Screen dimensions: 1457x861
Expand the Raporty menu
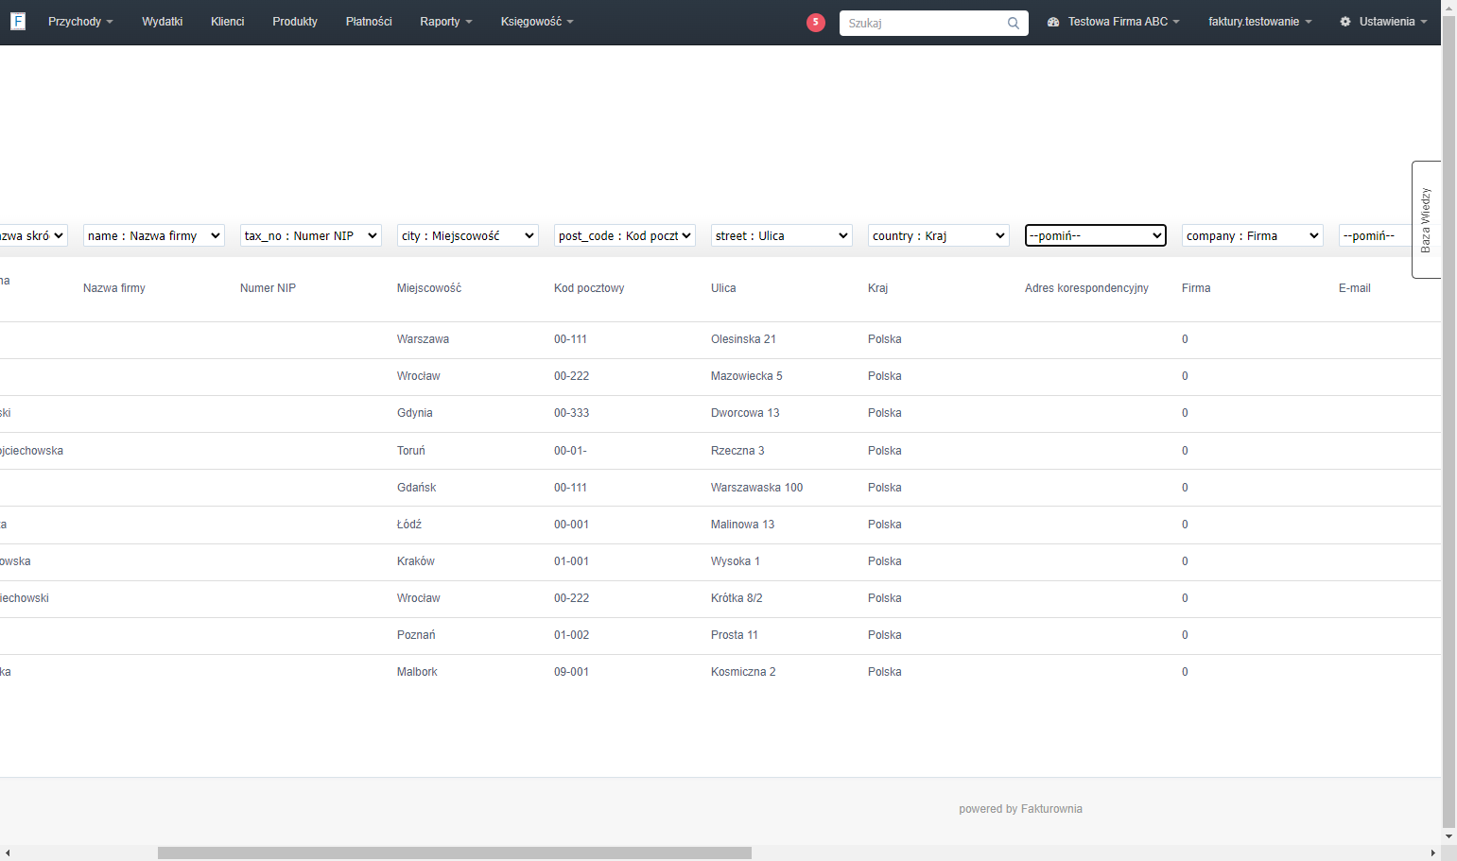click(x=446, y=22)
